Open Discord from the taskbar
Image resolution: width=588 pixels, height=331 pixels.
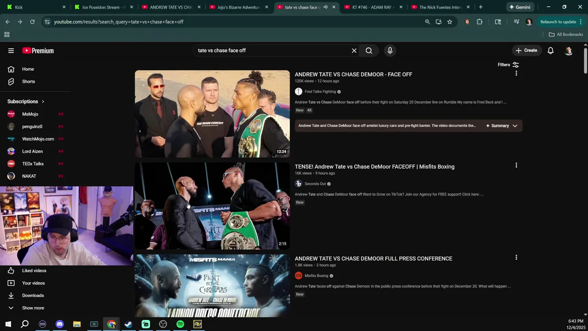coord(60,324)
